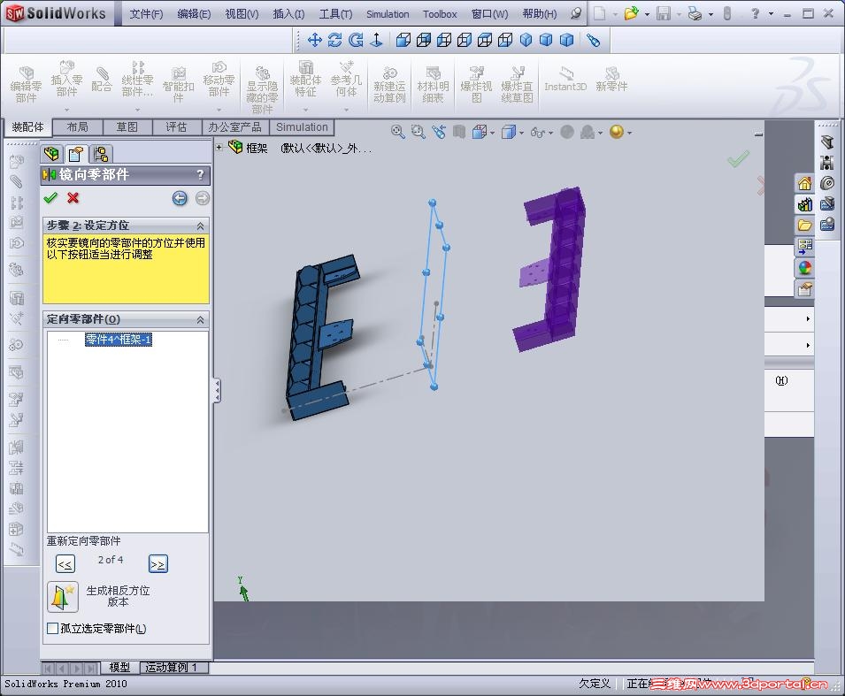845x696 pixels.
Task: Click the 欠定义 status bar text
Action: [595, 683]
